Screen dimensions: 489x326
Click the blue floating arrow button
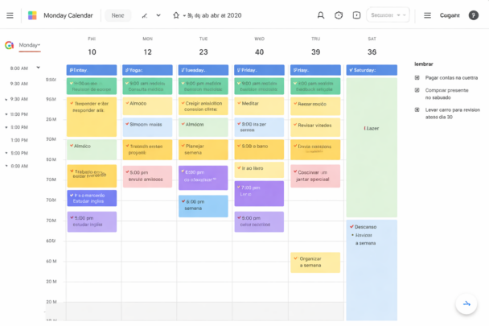(466, 303)
